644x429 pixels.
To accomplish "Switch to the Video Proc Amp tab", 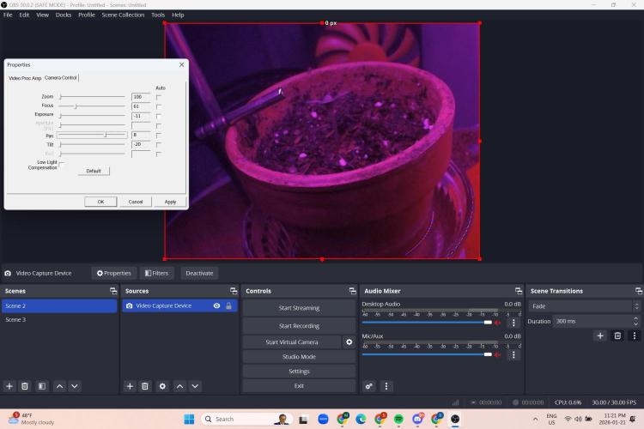I will pos(25,78).
